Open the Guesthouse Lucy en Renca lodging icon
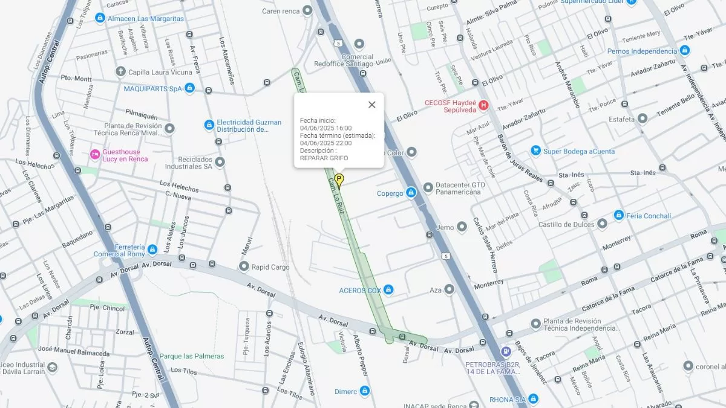The height and width of the screenshot is (408, 726). [95, 155]
